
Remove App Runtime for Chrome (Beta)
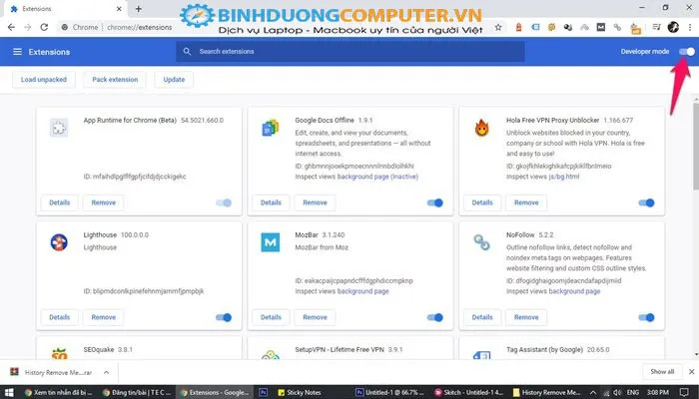(104, 202)
